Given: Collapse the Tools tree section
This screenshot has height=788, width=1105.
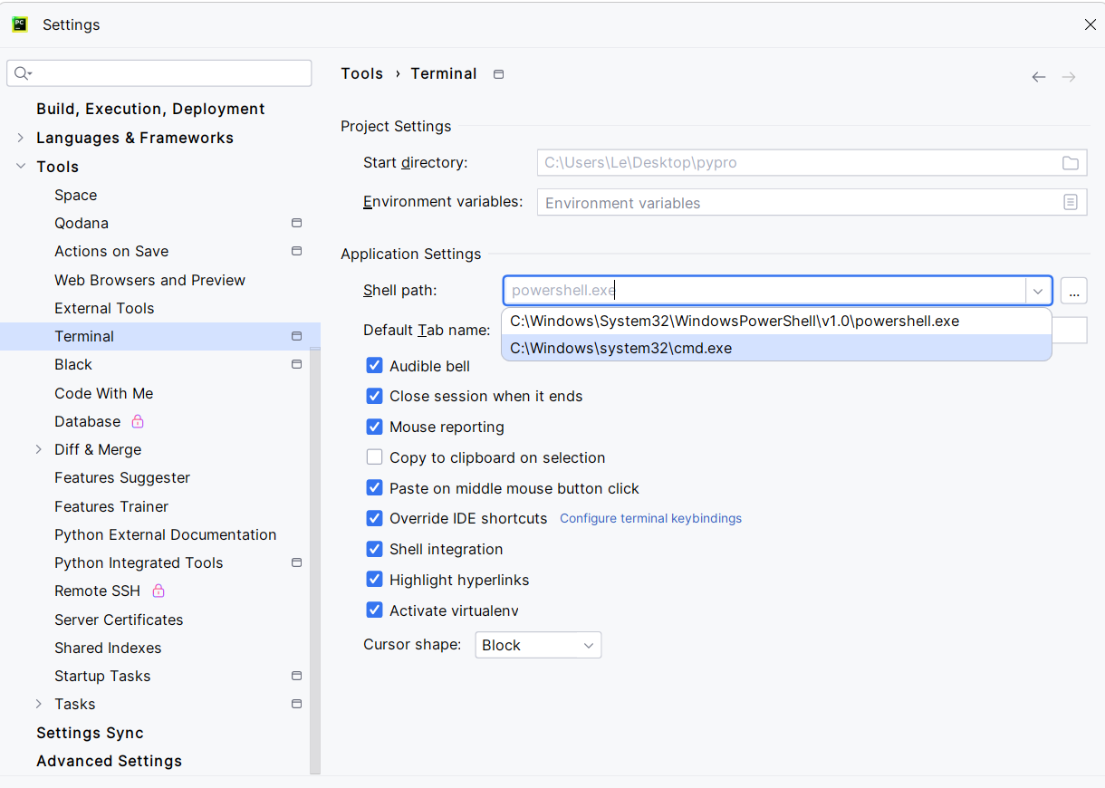Looking at the screenshot, I should [21, 167].
